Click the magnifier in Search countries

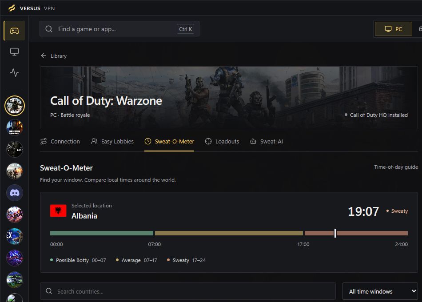49,291
